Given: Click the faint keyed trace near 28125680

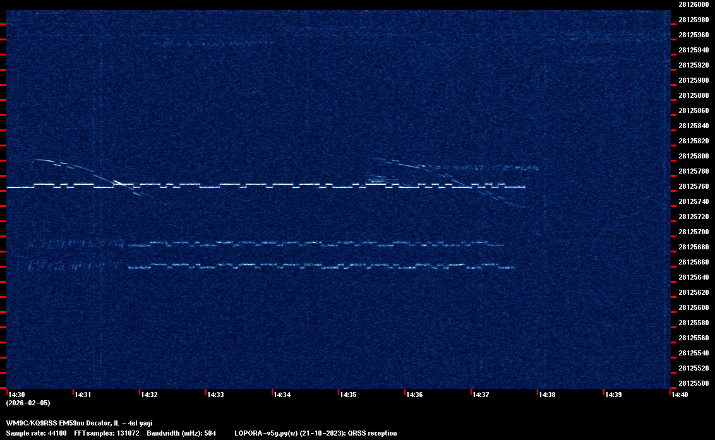Looking at the screenshot, I should pos(316,243).
